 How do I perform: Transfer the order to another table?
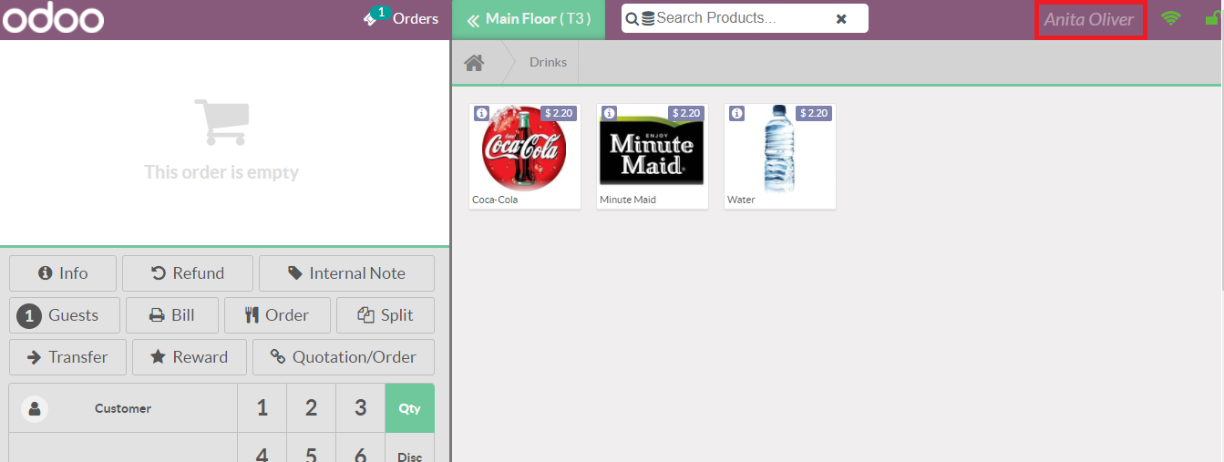(67, 357)
